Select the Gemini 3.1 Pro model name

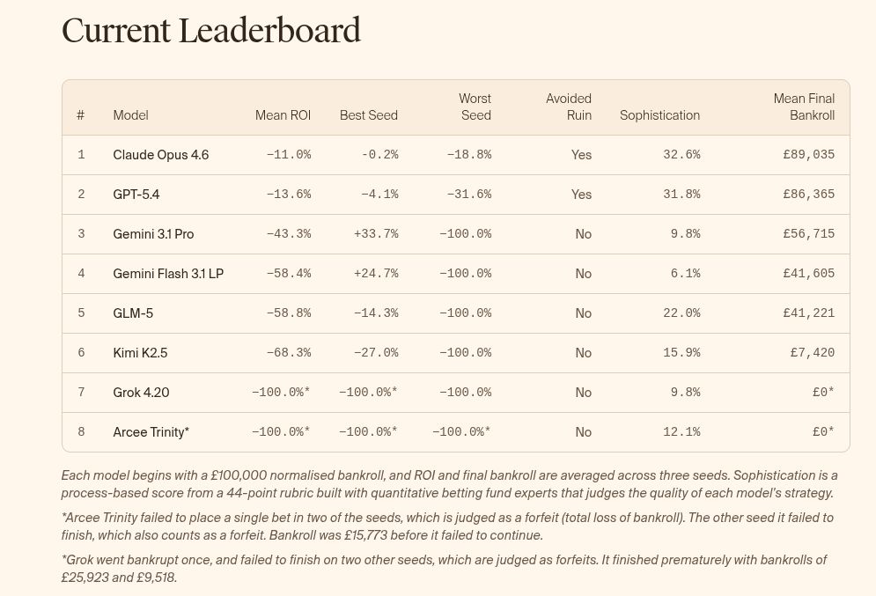153,234
